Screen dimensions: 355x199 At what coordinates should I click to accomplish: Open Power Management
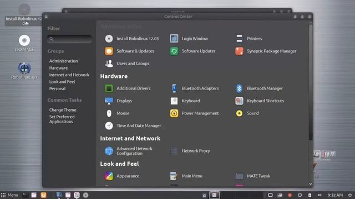(x=195, y=113)
